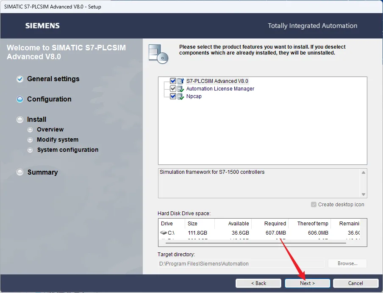Click the C:\ drive label
The height and width of the screenshot is (293, 383).
(171, 233)
